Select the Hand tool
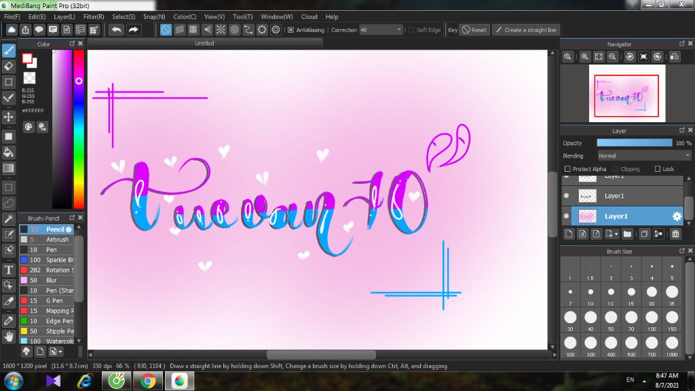Viewport: 695px width, 391px height. (x=8, y=337)
